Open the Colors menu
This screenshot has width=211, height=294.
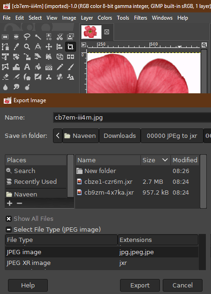click(105, 18)
